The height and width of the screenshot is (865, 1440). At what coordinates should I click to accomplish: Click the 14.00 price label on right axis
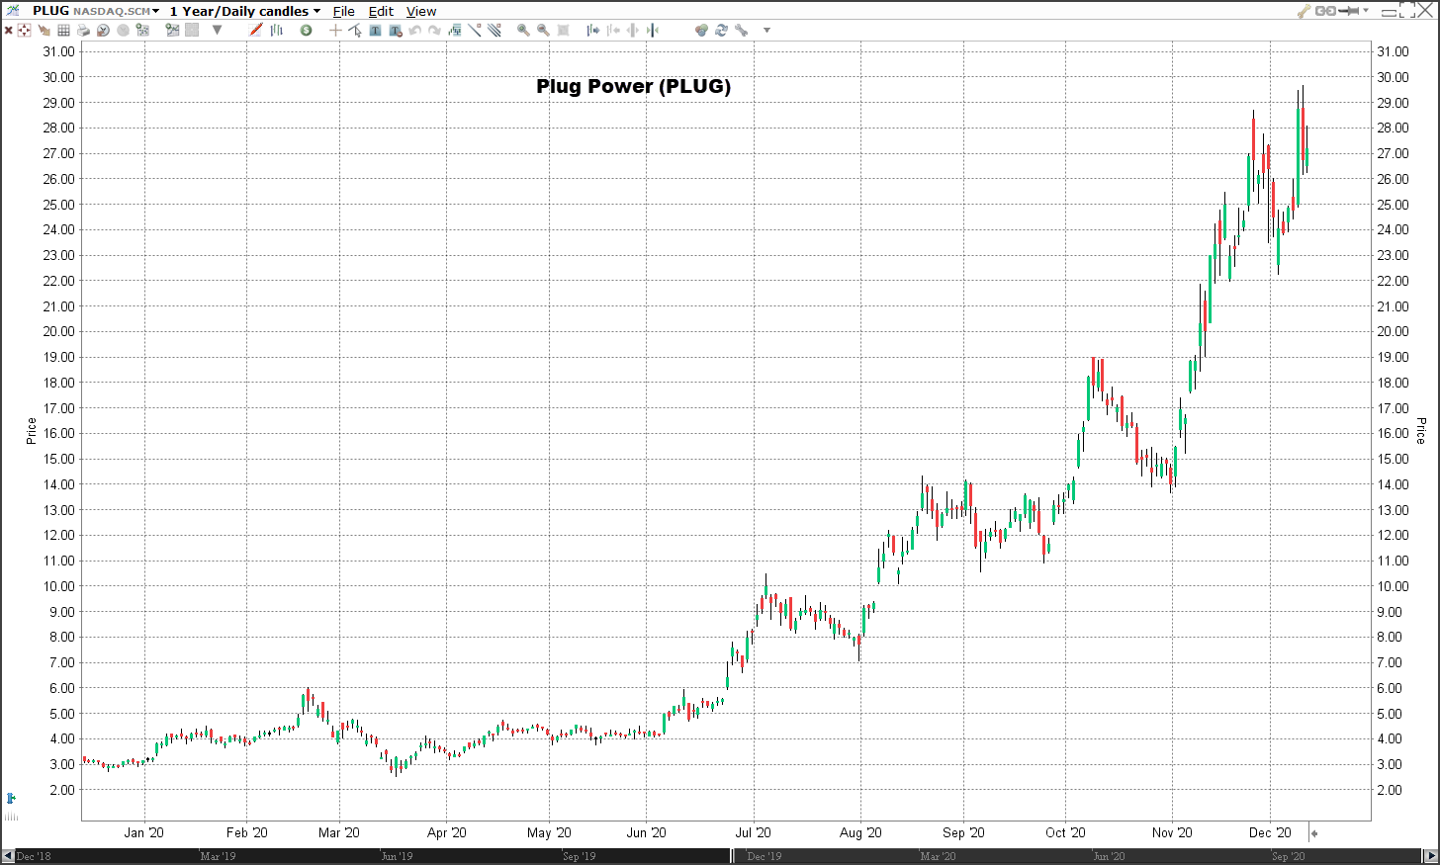(x=1393, y=484)
